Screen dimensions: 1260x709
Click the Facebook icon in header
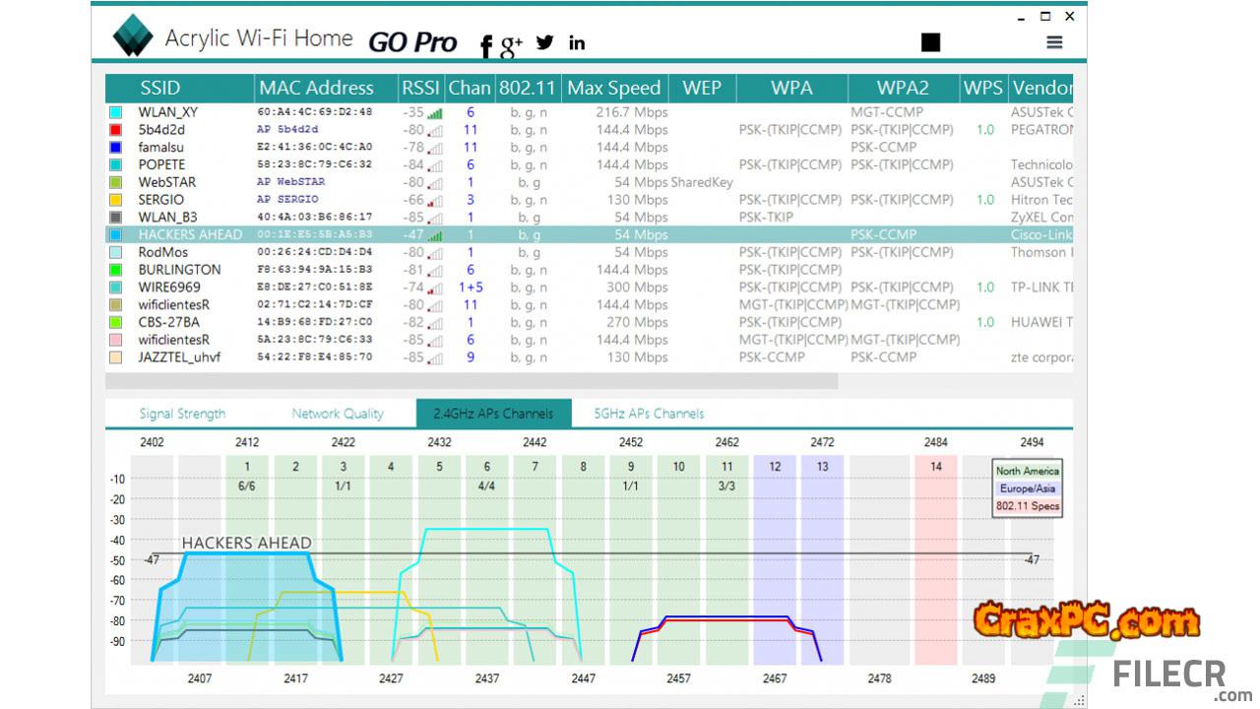click(x=485, y=45)
